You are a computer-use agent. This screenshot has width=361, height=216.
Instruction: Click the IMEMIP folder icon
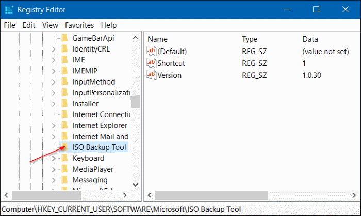click(x=64, y=71)
